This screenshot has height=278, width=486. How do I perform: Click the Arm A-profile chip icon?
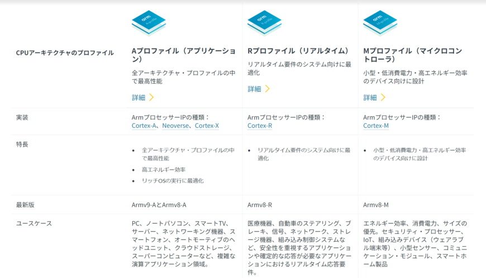(x=149, y=23)
